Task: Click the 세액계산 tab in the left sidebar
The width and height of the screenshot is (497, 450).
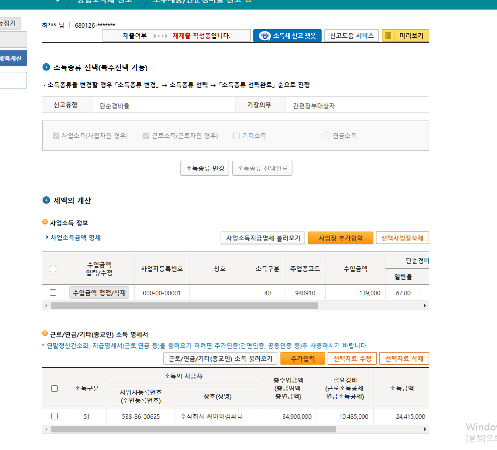Action: tap(12, 59)
